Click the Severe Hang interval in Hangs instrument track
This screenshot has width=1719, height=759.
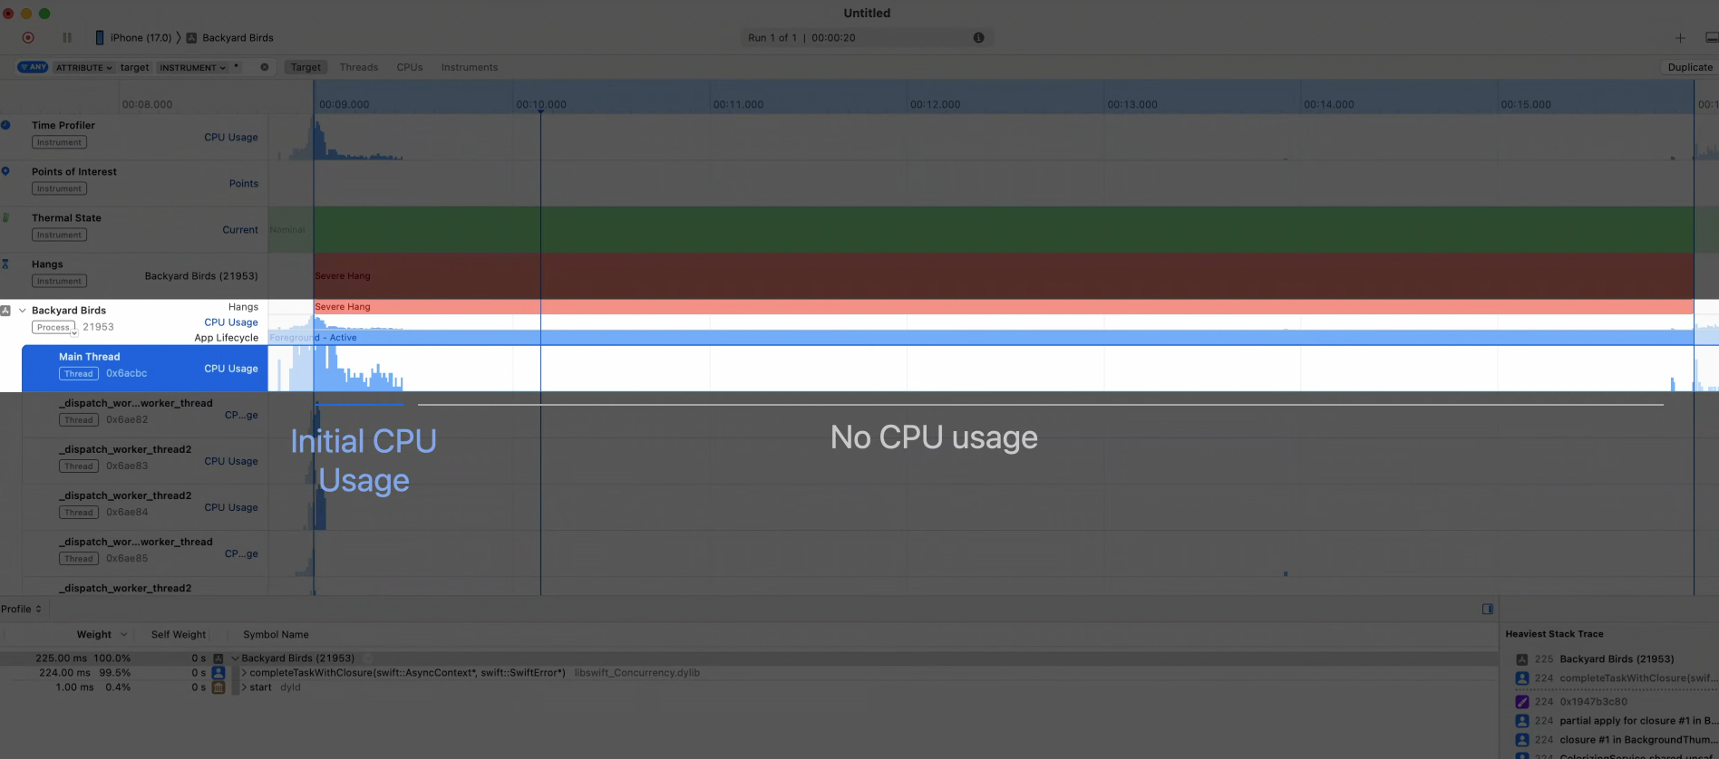[x=1004, y=275]
